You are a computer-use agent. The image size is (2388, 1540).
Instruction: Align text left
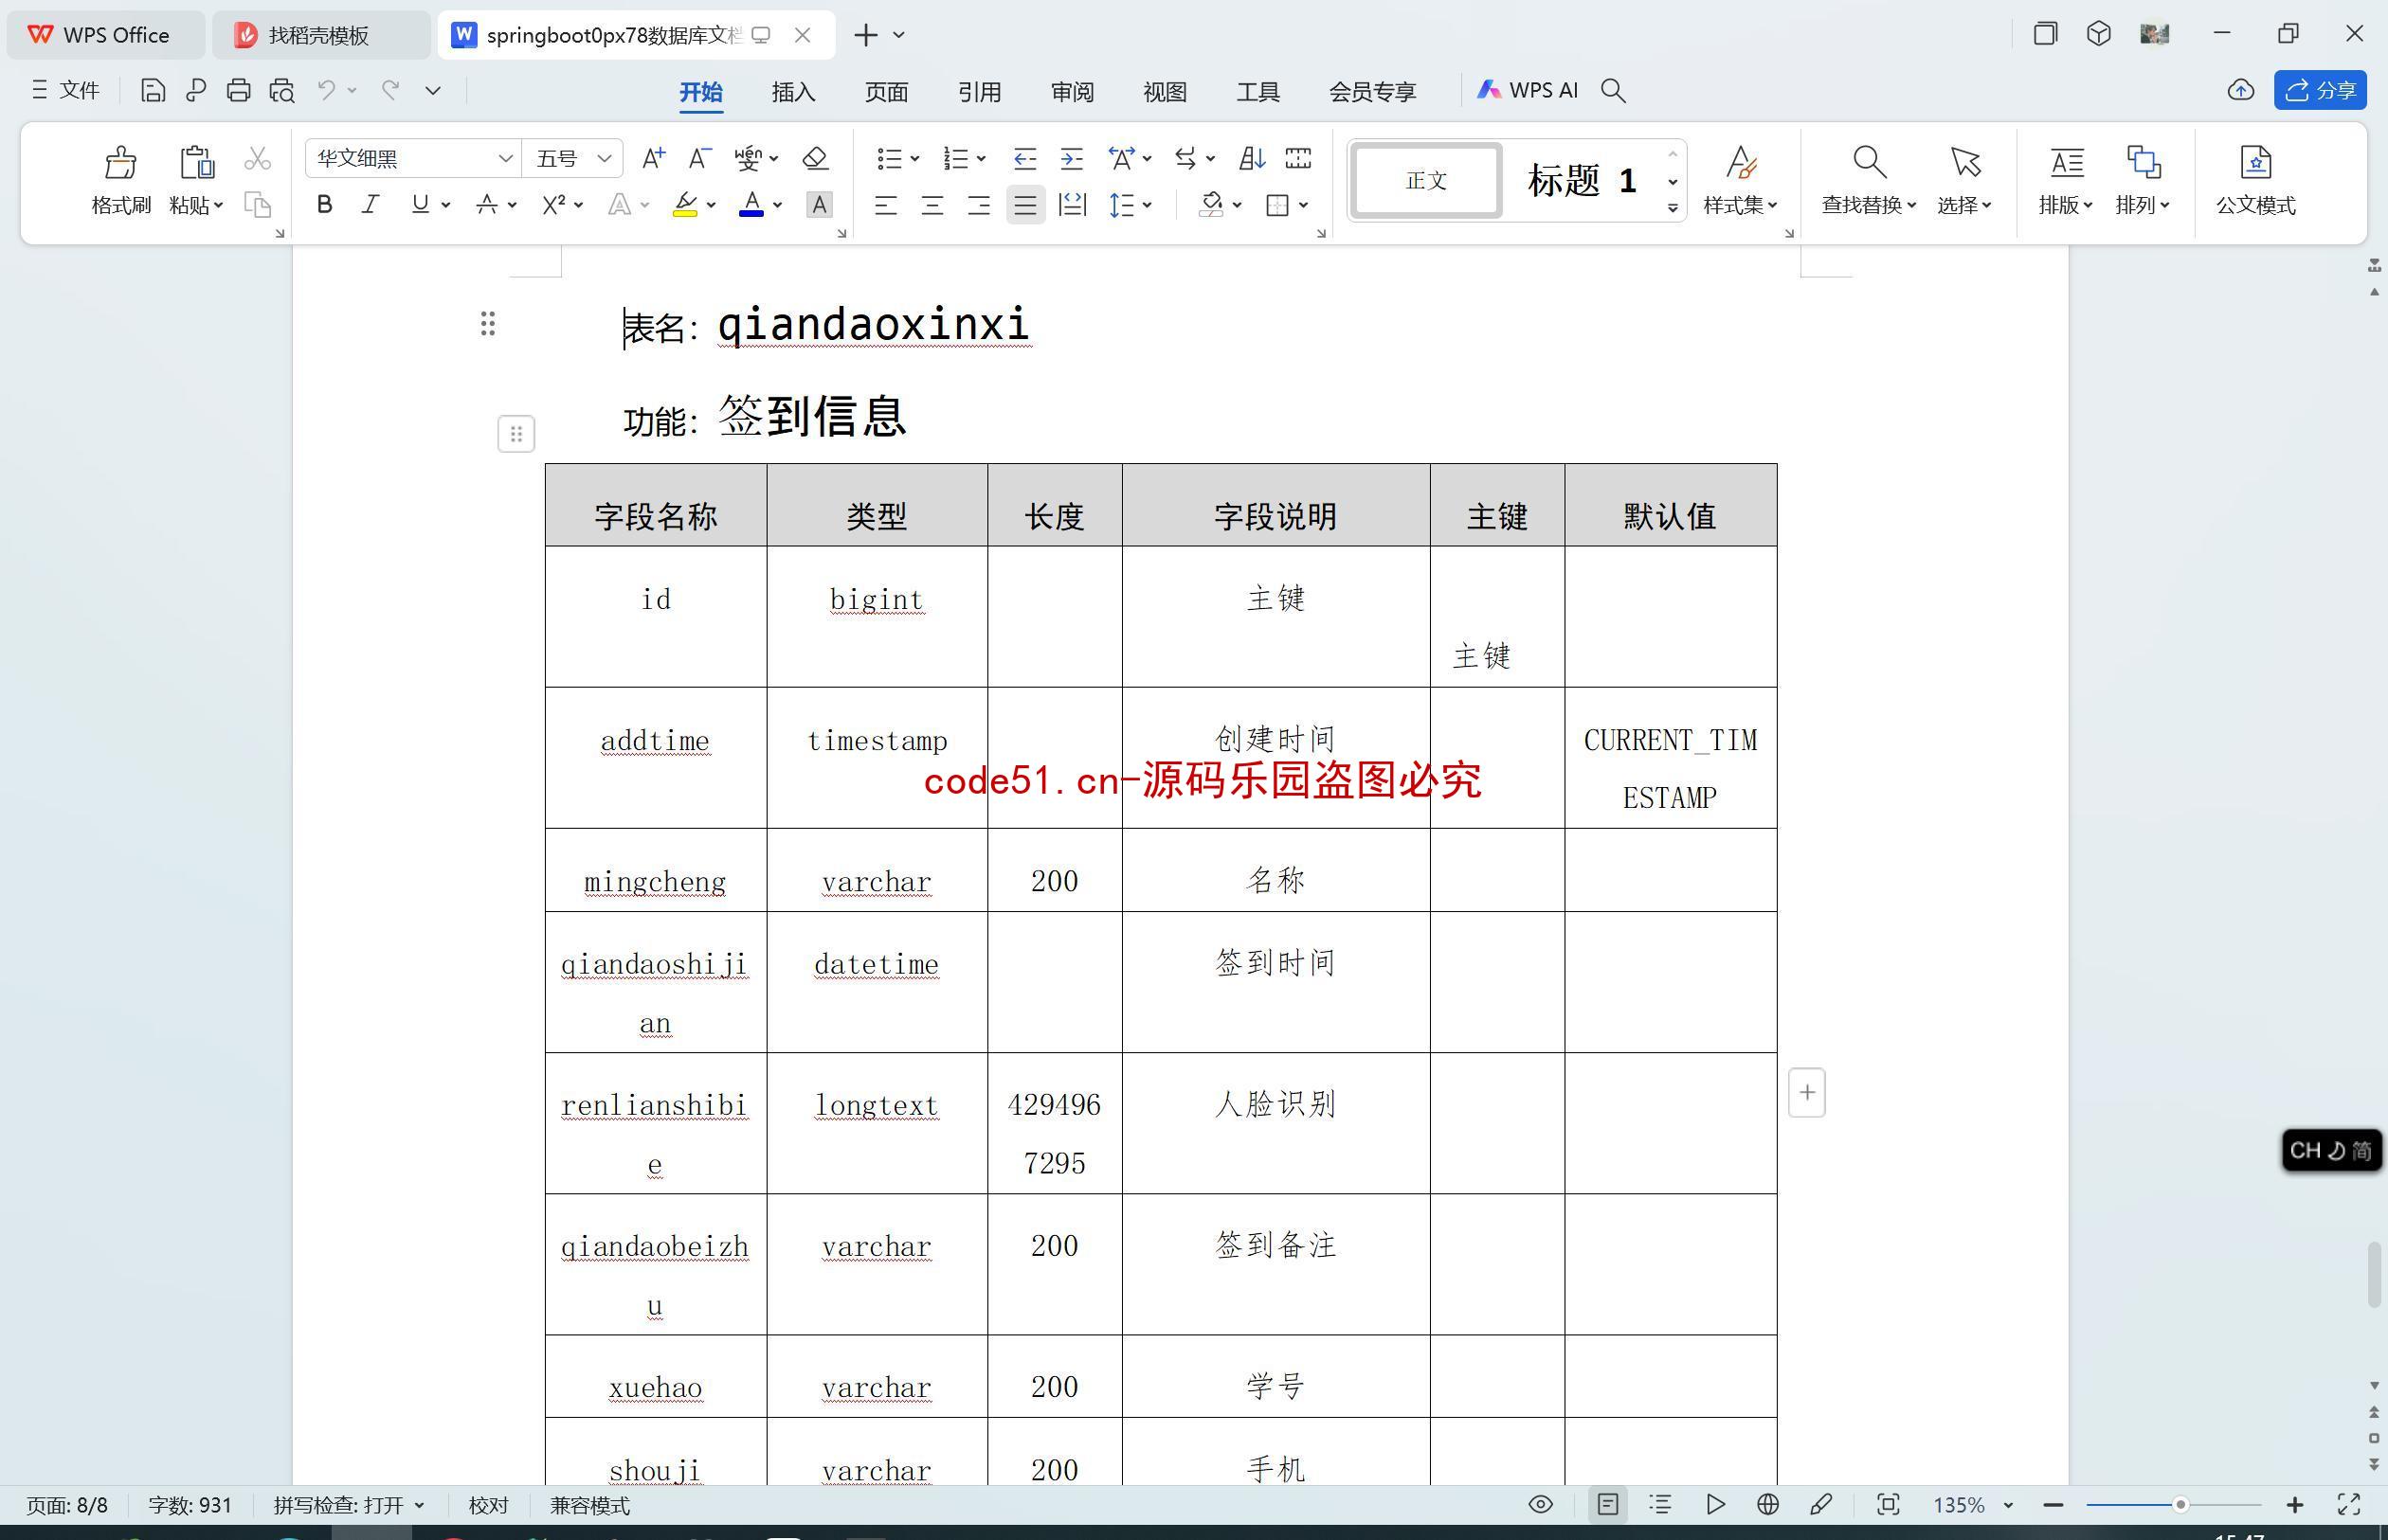click(885, 205)
